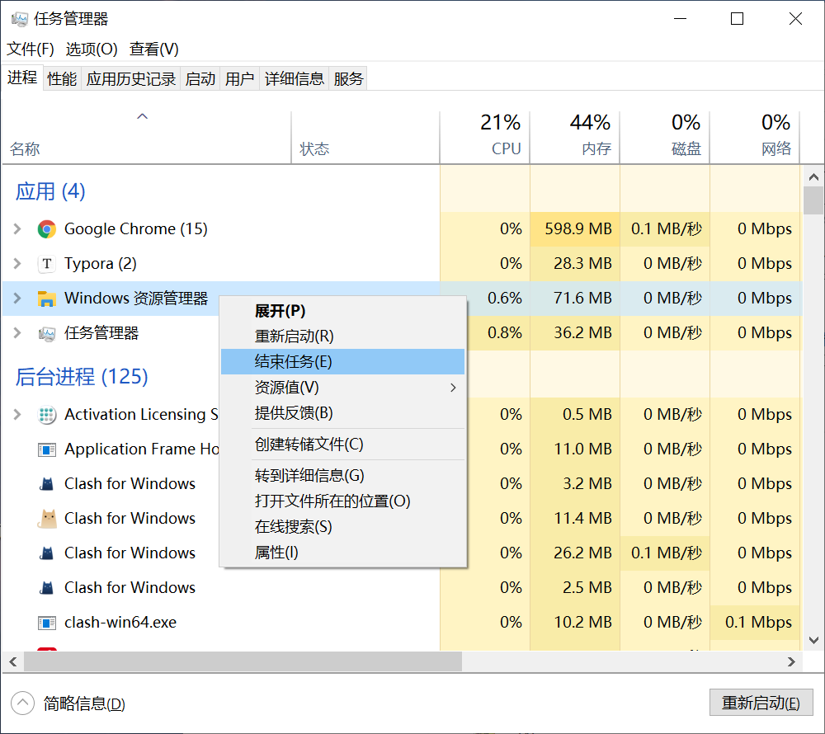This screenshot has width=825, height=734.
Task: Click the Clash icon in the 3.2 MB row
Action: [47, 484]
